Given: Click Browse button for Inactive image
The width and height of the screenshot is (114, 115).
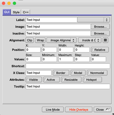Looking at the screenshot, I should pos(100,33).
